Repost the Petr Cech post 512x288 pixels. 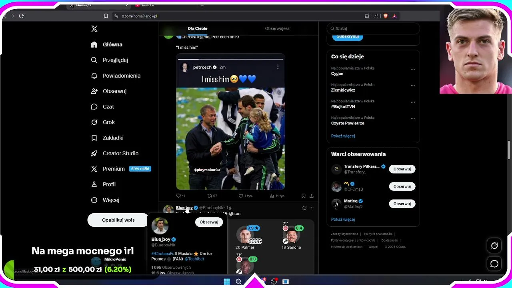tap(212, 196)
